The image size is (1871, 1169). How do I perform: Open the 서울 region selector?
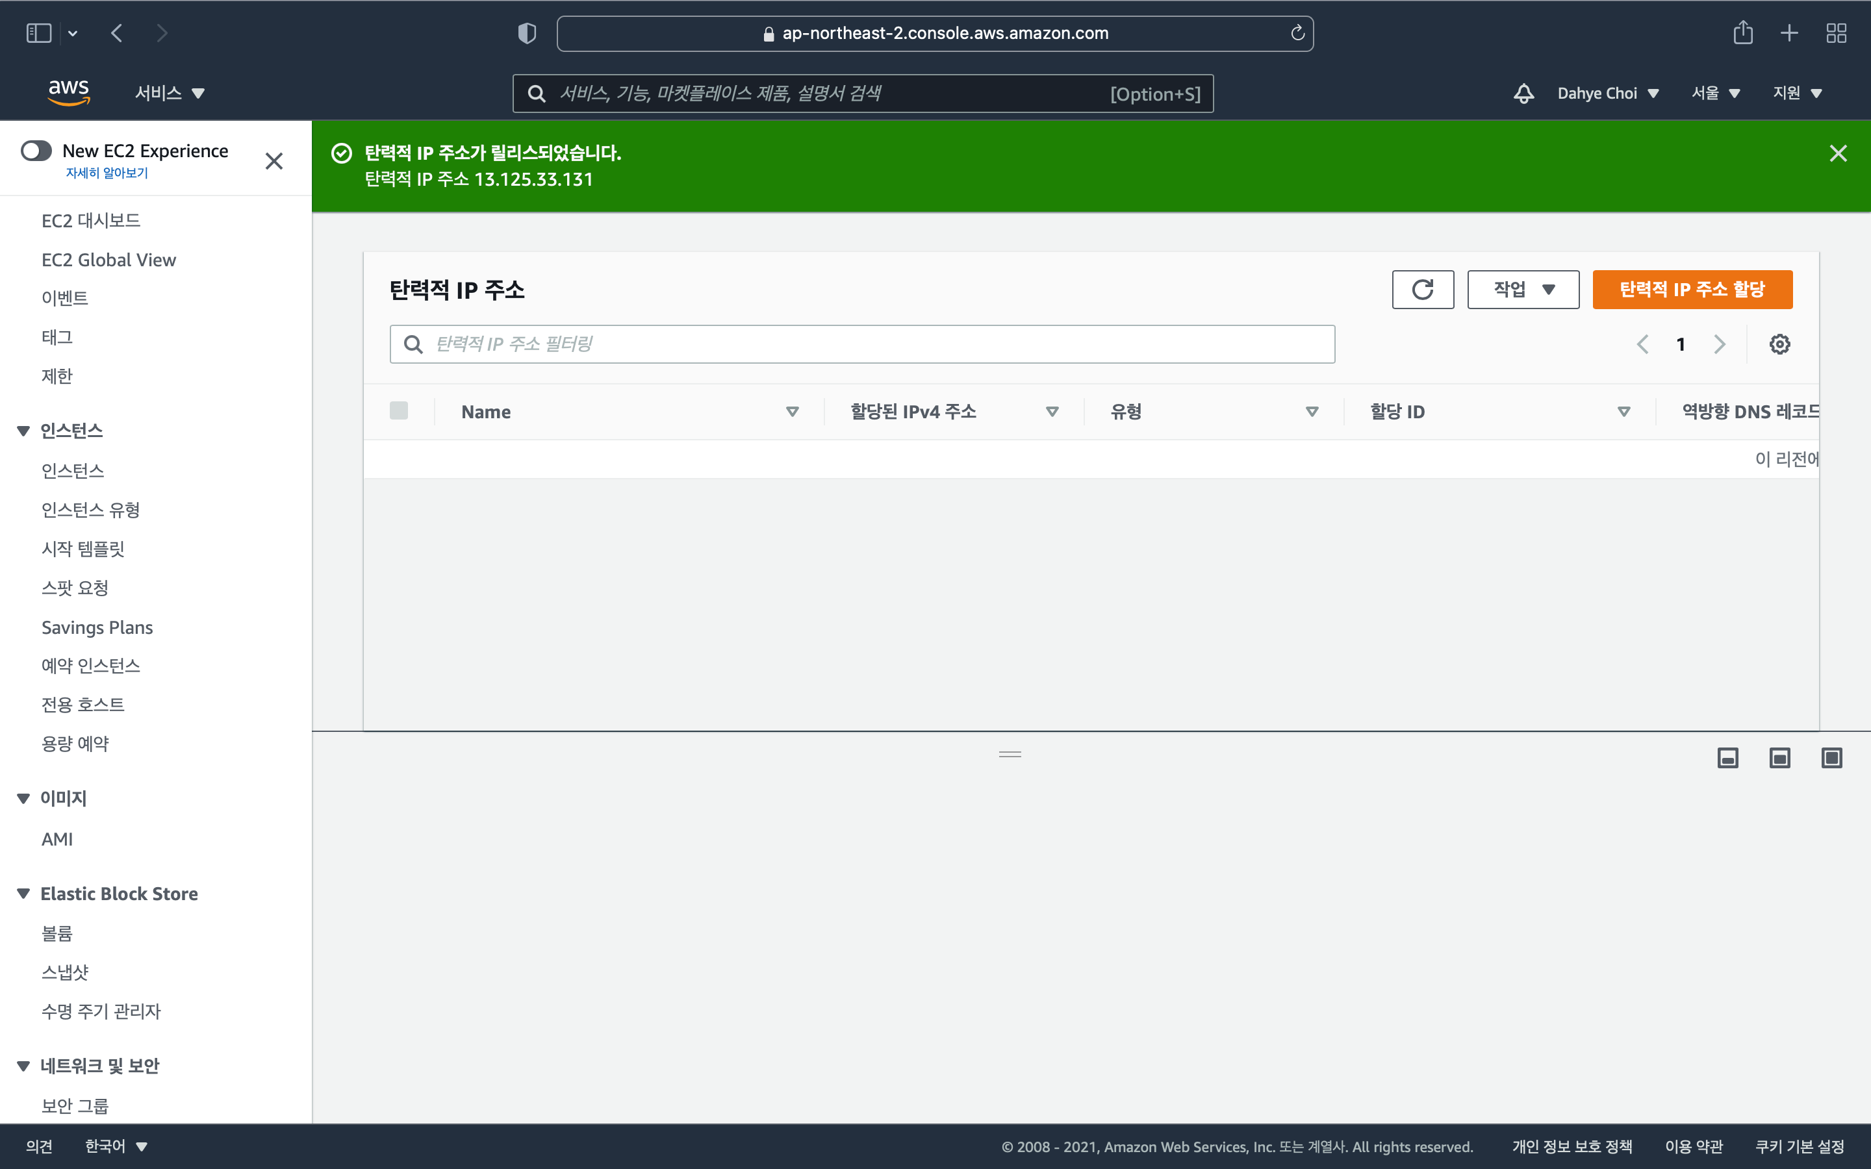pyautogui.click(x=1716, y=94)
